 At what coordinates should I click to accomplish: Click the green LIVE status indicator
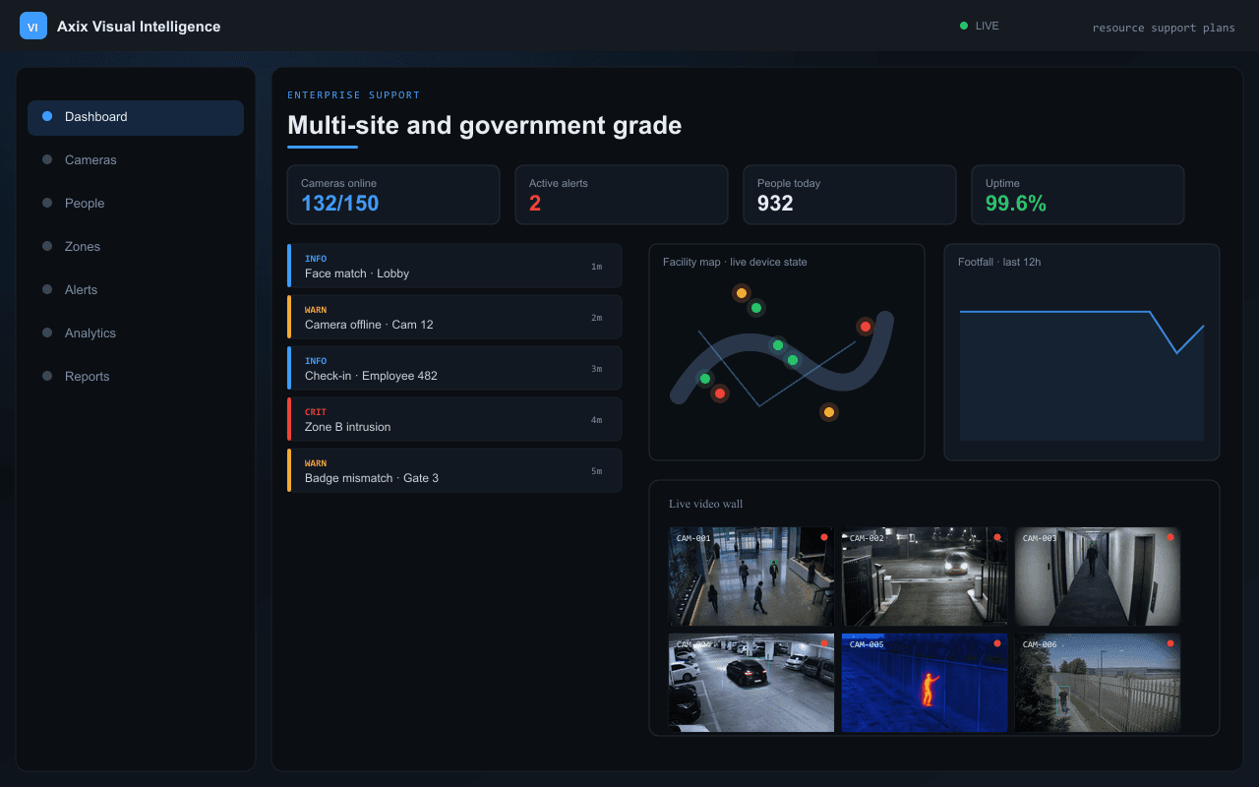[x=979, y=26]
